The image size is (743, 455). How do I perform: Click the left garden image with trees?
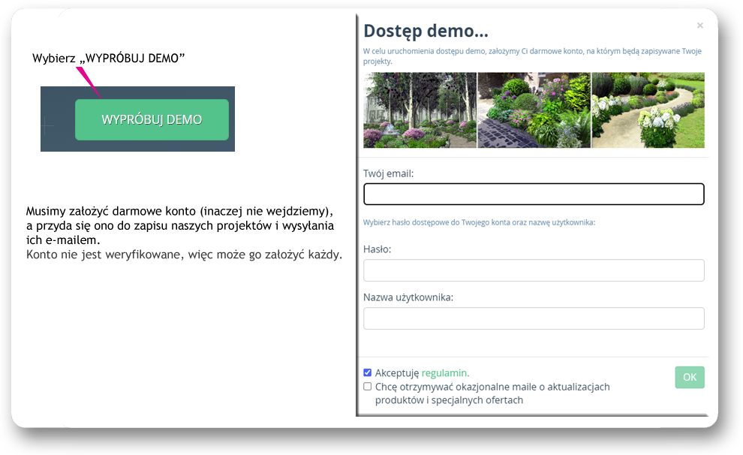click(420, 110)
